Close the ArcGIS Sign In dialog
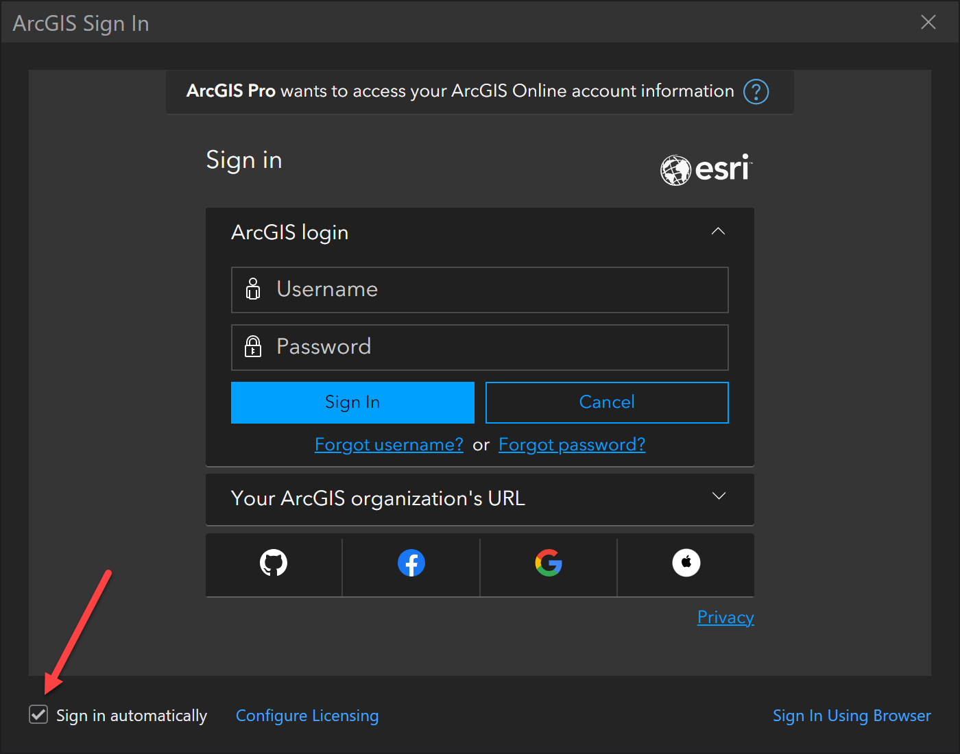The width and height of the screenshot is (960, 754). 928,23
